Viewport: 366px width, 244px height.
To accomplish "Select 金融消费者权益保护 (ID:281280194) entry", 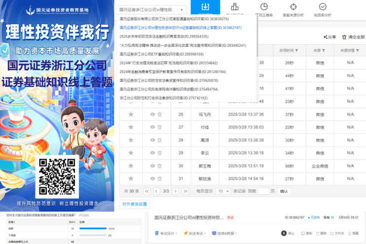I will pyautogui.click(x=173, y=71).
